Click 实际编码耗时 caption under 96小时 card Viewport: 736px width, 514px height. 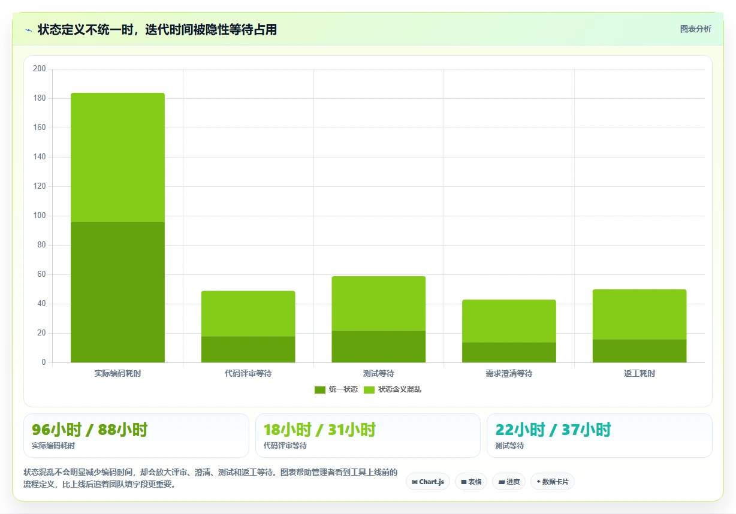[x=53, y=446]
